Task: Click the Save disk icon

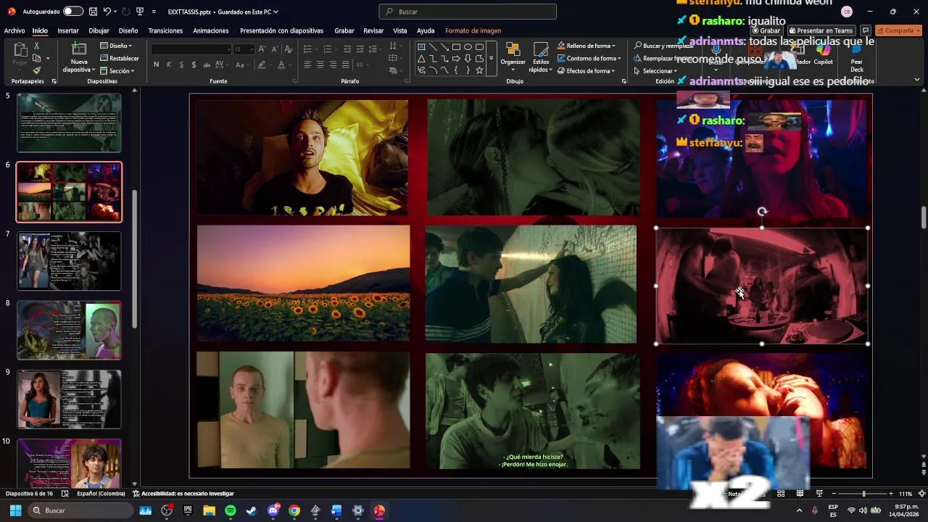Action: click(x=93, y=12)
